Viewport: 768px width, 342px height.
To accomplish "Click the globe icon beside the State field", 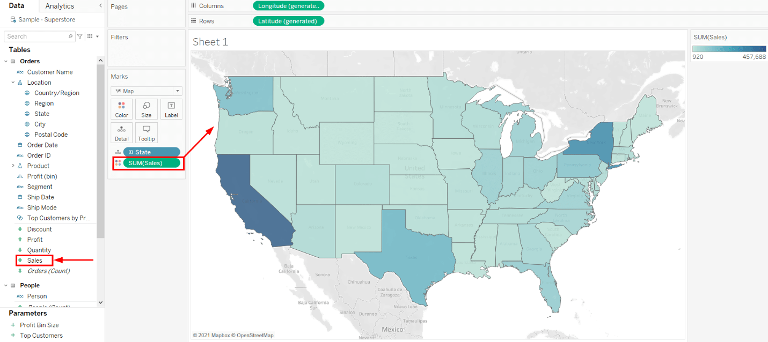I will tap(27, 114).
